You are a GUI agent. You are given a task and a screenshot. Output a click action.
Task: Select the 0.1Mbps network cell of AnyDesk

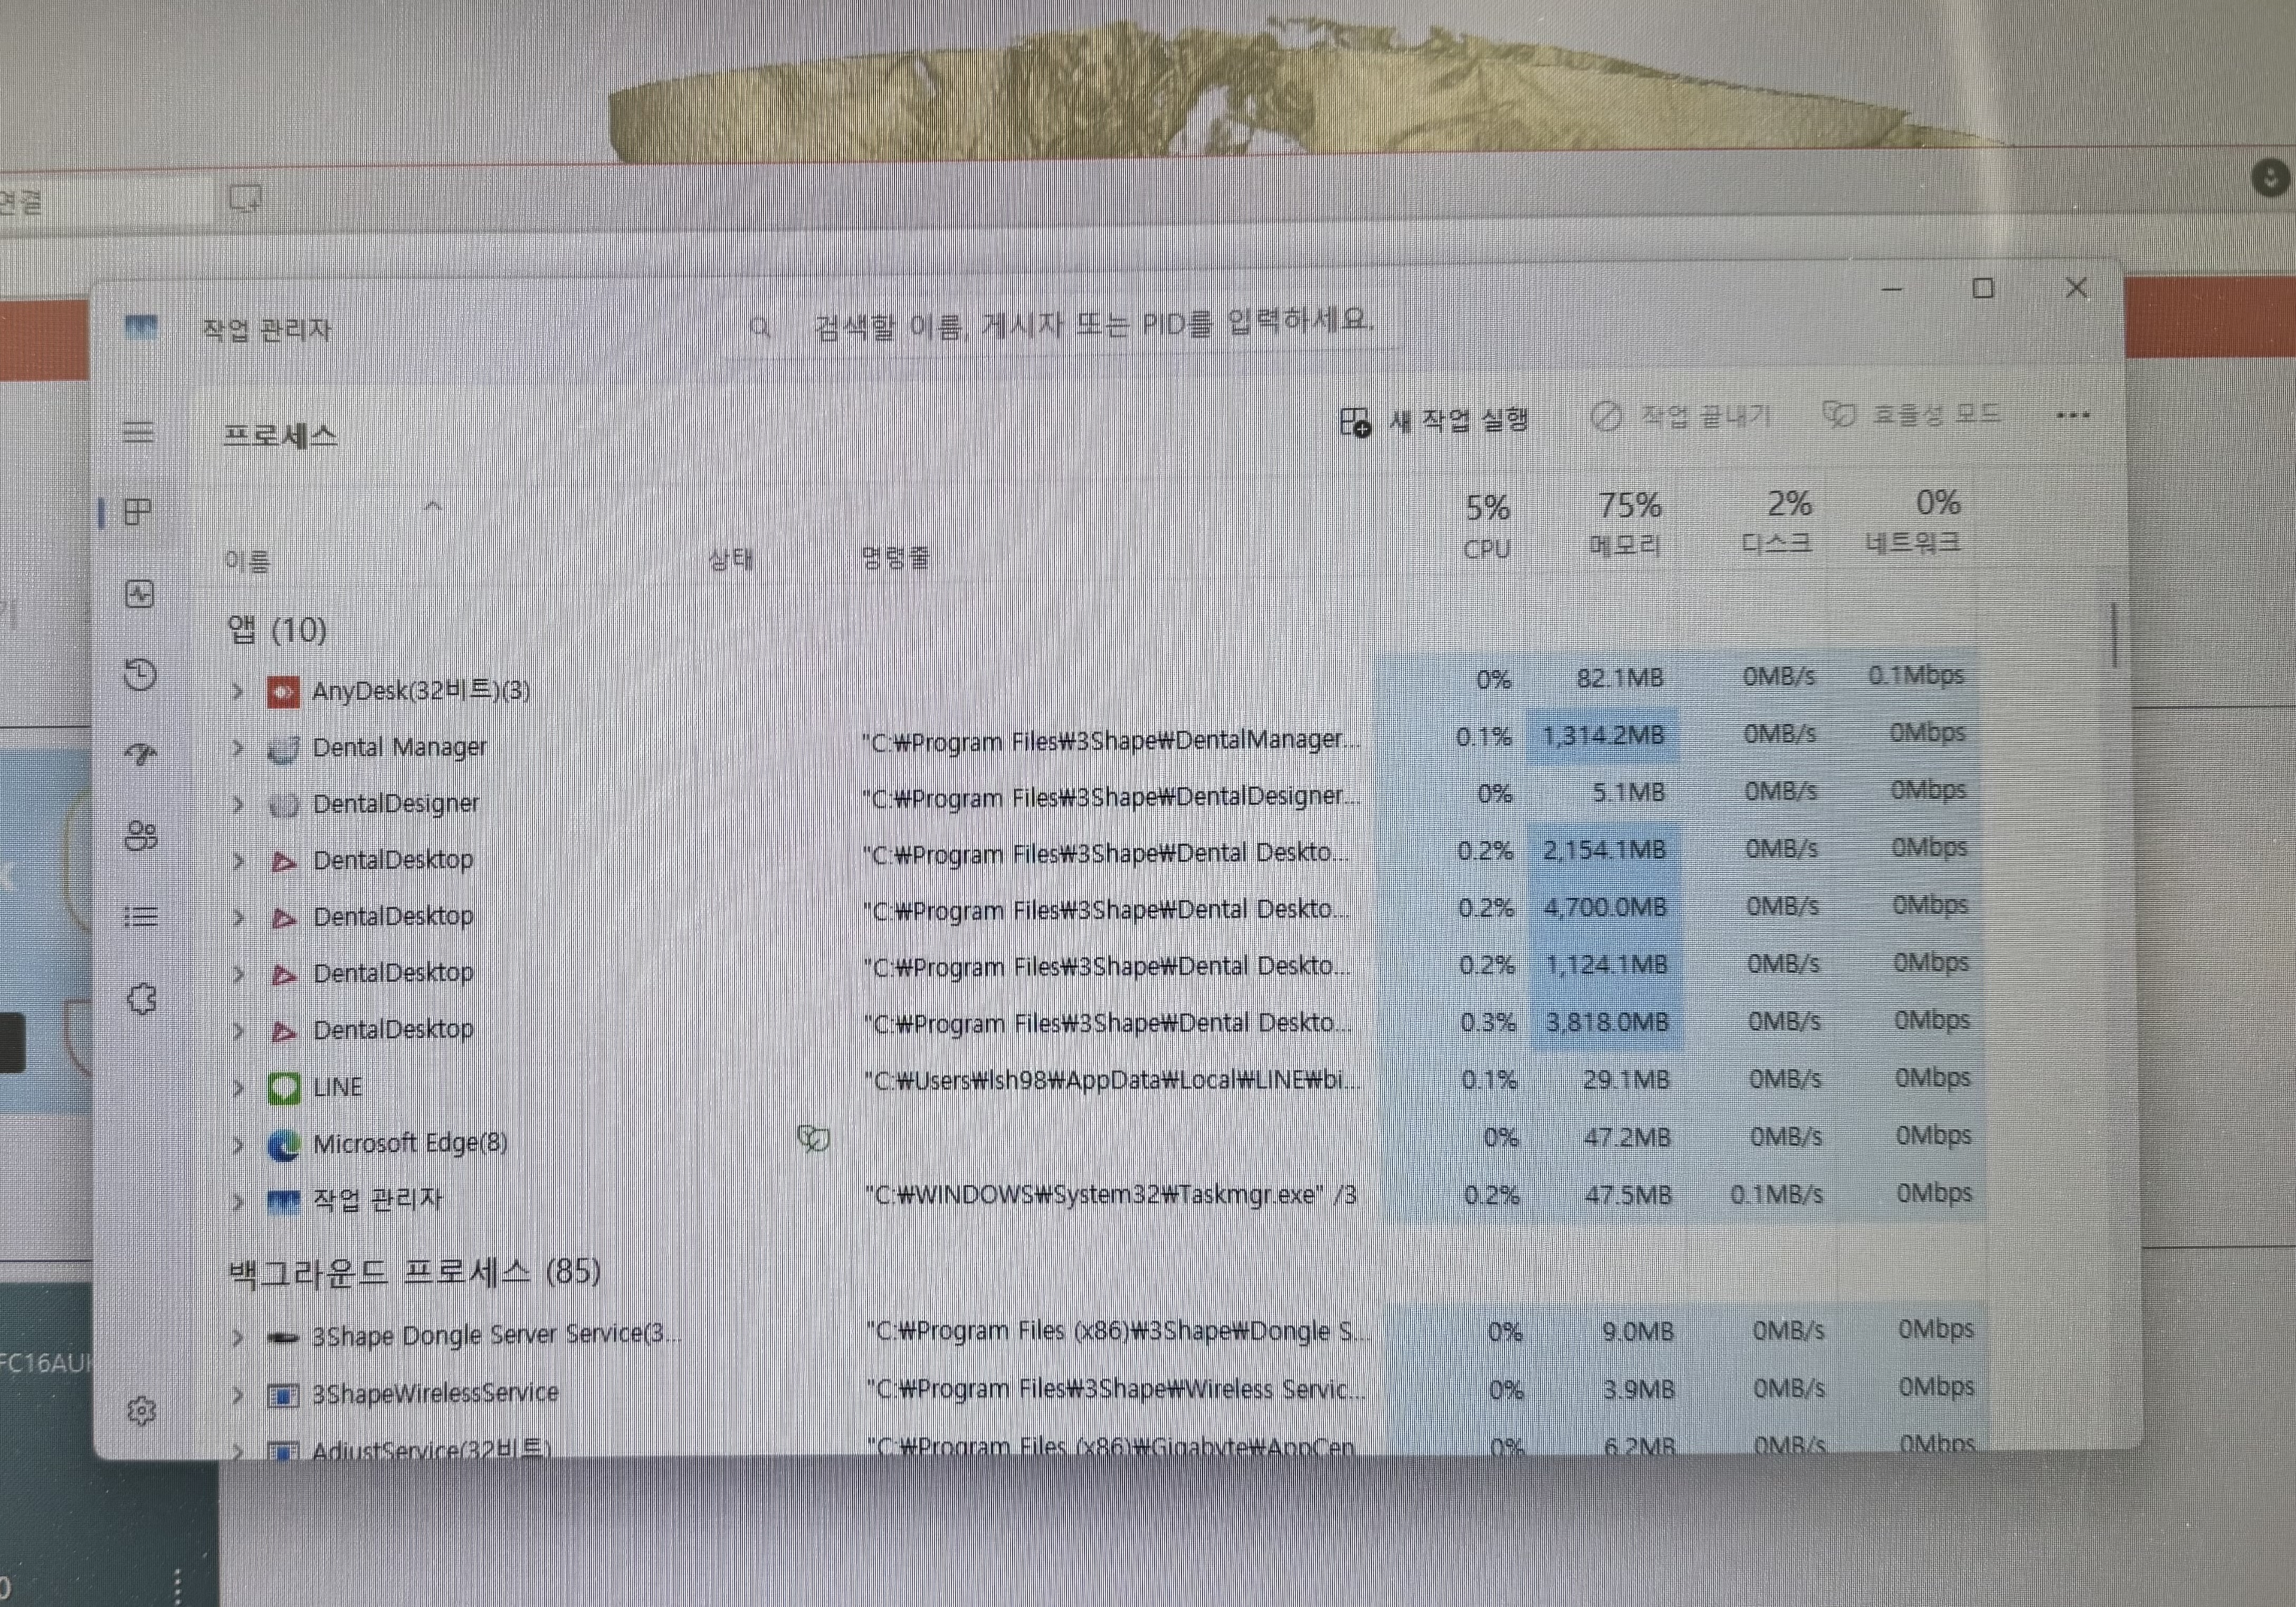1916,676
